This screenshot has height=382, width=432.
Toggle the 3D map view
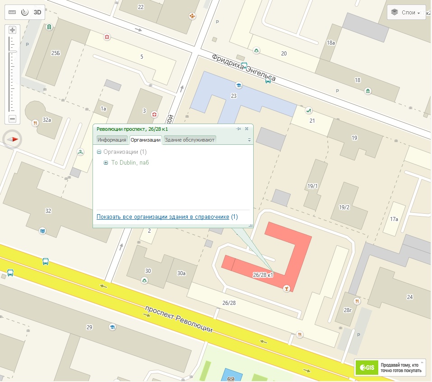[37, 12]
